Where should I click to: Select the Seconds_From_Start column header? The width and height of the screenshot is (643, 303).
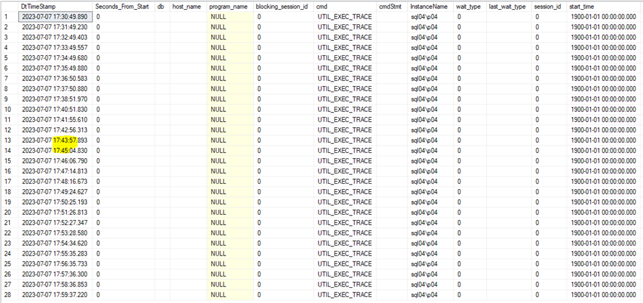tap(122, 6)
